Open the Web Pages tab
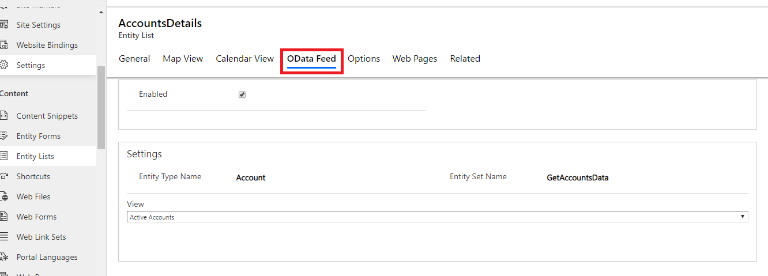768x276 pixels. [415, 59]
